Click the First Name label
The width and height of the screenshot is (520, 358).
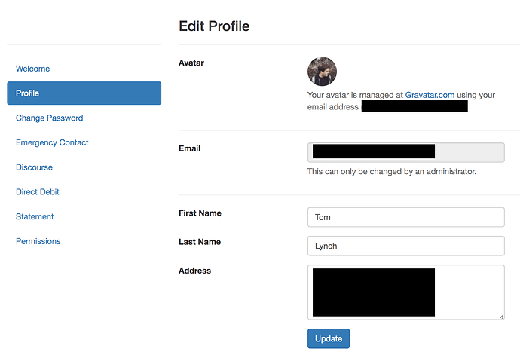pos(200,213)
